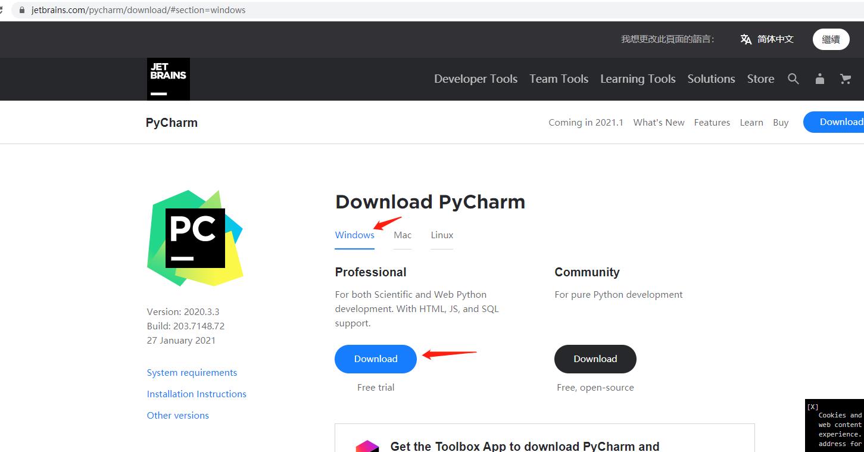Click the Download button in the PyCharm bar

pos(835,122)
